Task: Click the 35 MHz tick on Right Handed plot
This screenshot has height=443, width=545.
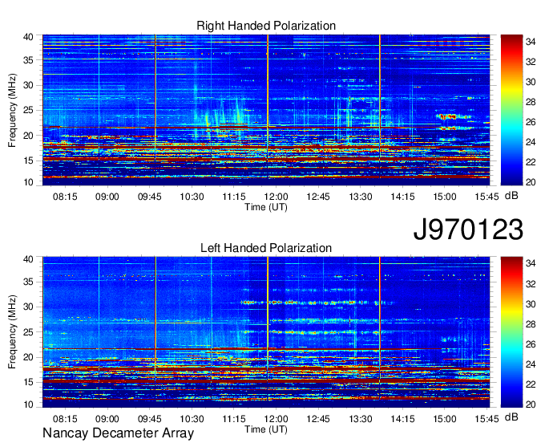Action: (x=28, y=60)
